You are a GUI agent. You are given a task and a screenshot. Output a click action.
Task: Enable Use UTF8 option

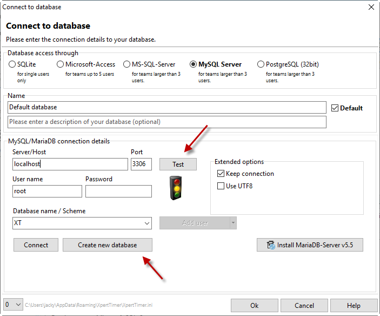click(x=221, y=186)
